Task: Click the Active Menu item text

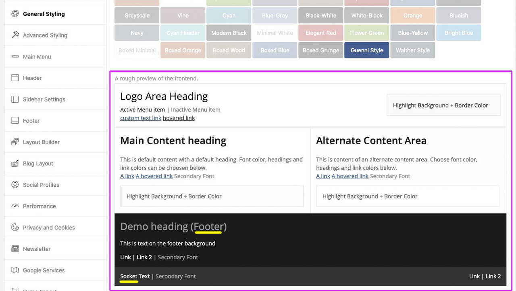Action: click(142, 109)
